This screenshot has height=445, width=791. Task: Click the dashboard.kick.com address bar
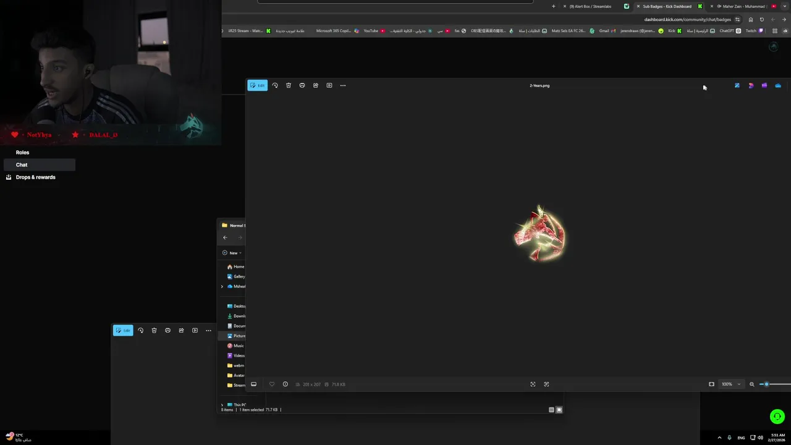pyautogui.click(x=687, y=19)
